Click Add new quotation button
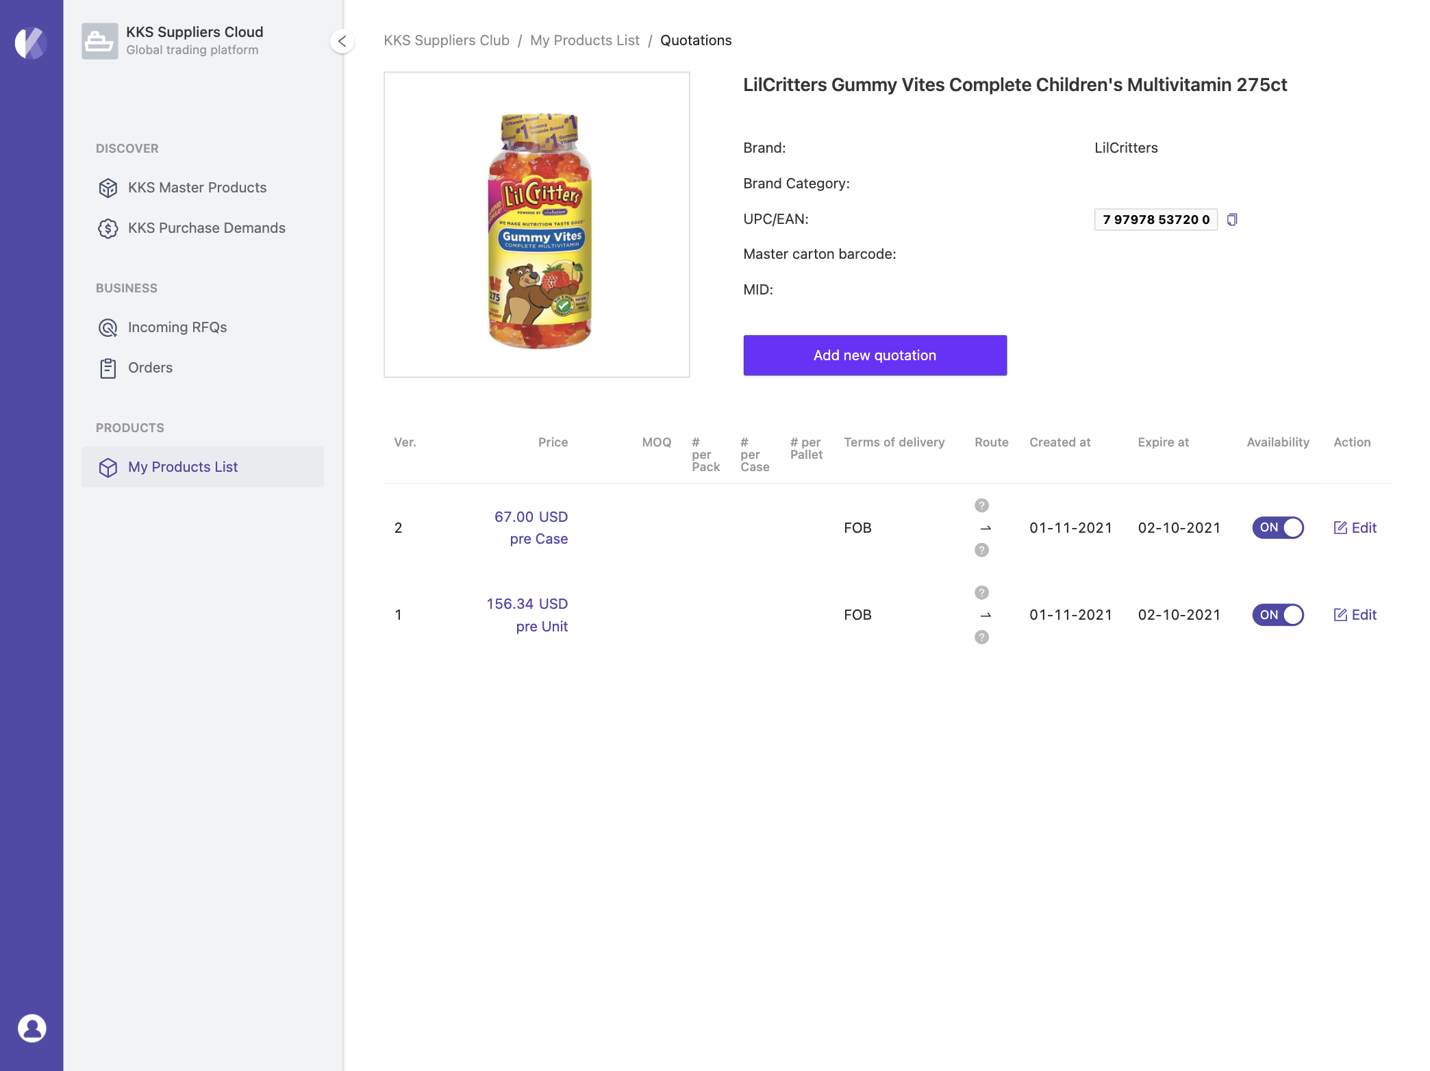The height and width of the screenshot is (1071, 1430). (875, 355)
